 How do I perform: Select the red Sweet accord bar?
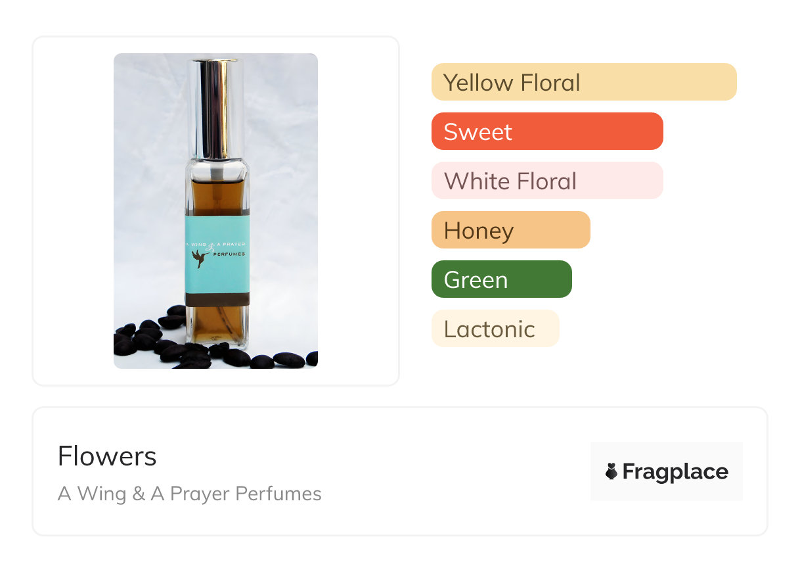coord(546,131)
